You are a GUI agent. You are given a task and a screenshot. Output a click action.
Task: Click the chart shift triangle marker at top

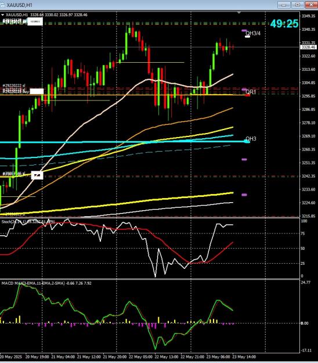pos(239,12)
